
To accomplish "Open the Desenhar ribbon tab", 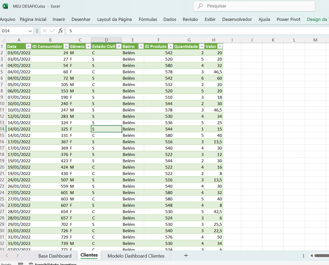I will coord(81,19).
